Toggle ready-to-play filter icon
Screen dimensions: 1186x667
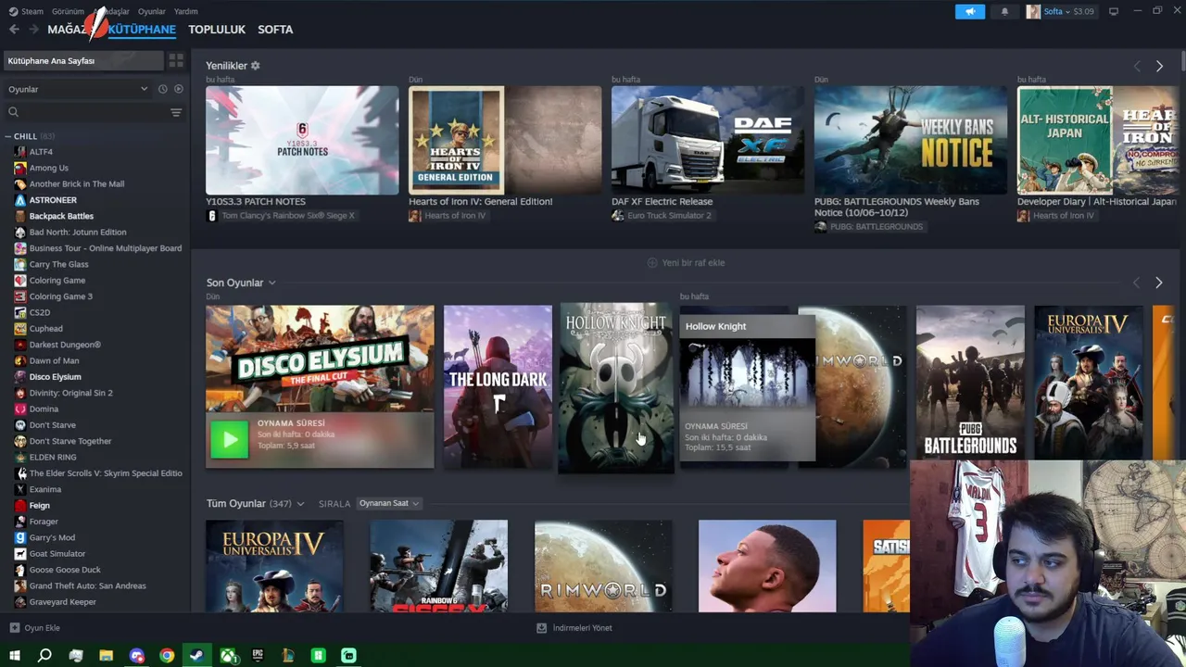(179, 89)
